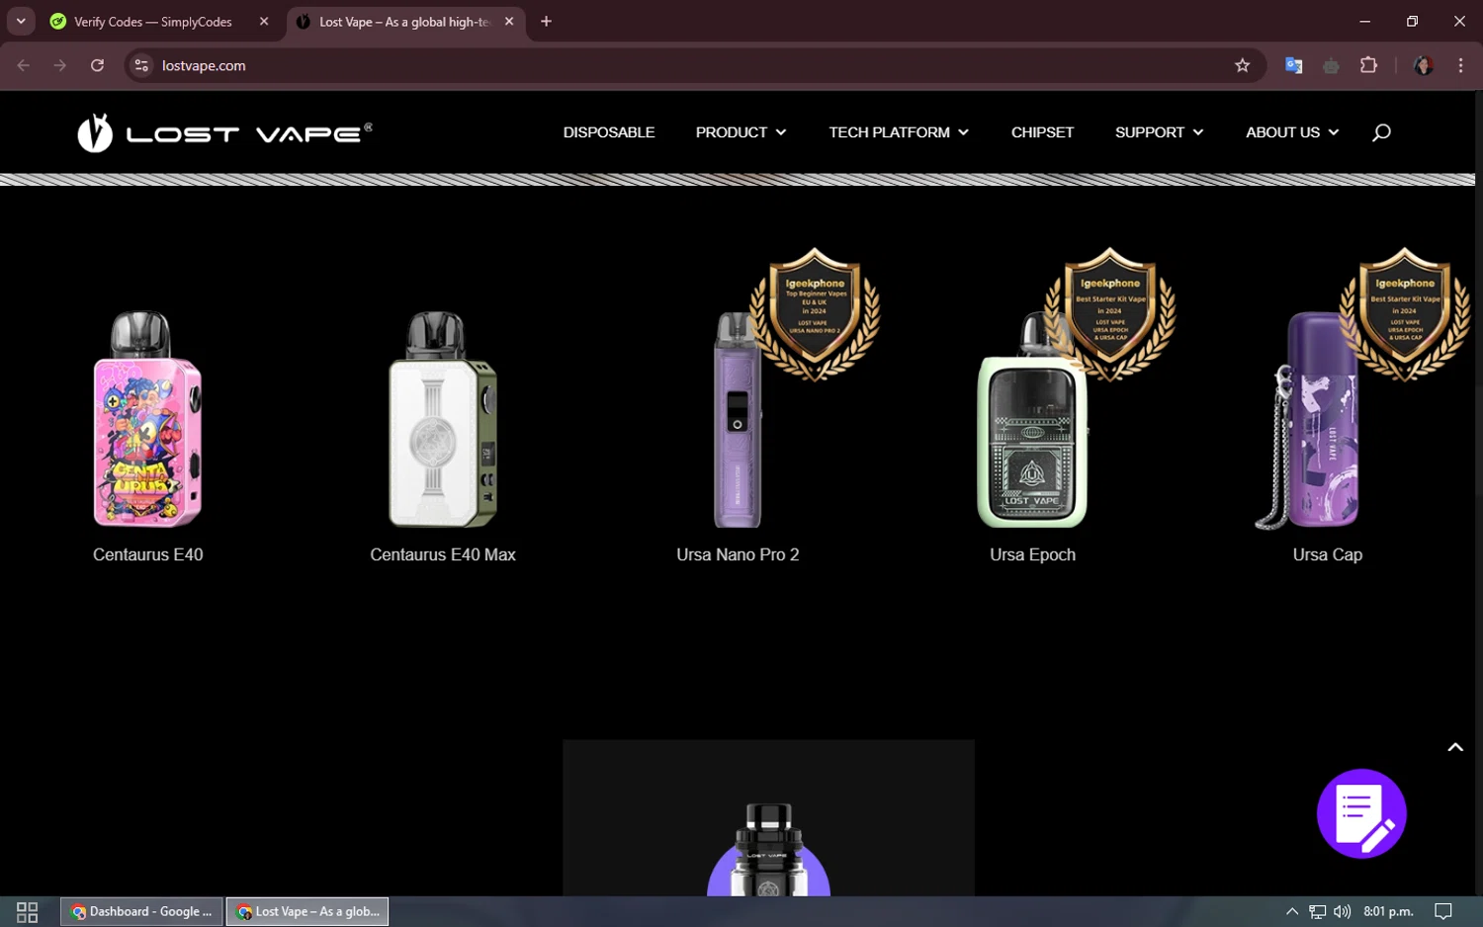Show hidden system tray icons

click(x=1291, y=911)
